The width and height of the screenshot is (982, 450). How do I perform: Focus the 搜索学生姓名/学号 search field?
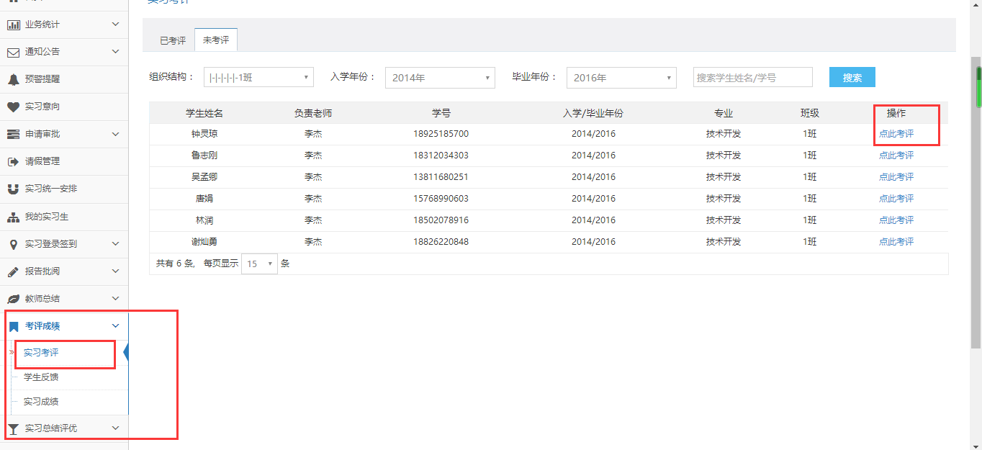click(752, 78)
